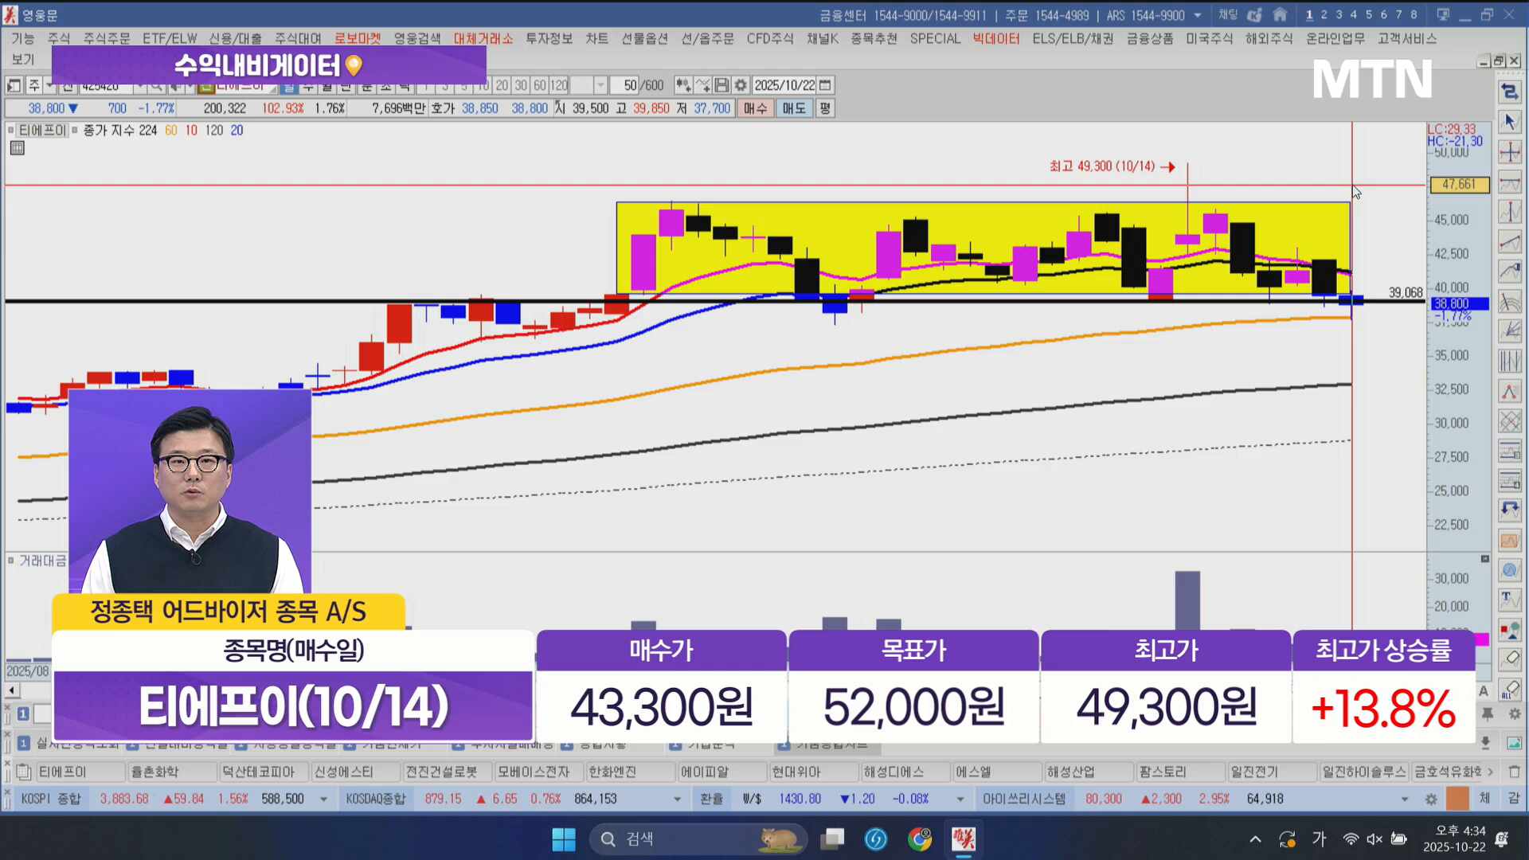
Task: Open the calendar date picker icon
Action: point(826,85)
